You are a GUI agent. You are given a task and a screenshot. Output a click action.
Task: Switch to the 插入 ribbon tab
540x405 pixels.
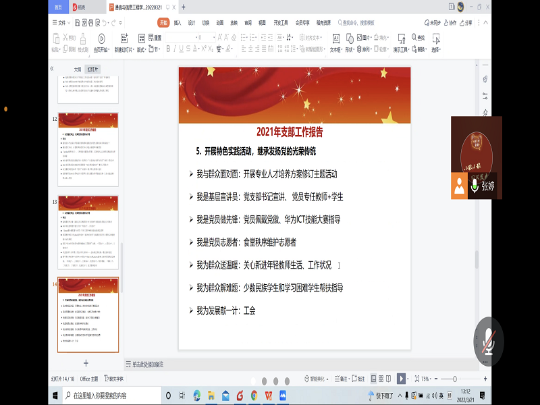[x=178, y=22]
